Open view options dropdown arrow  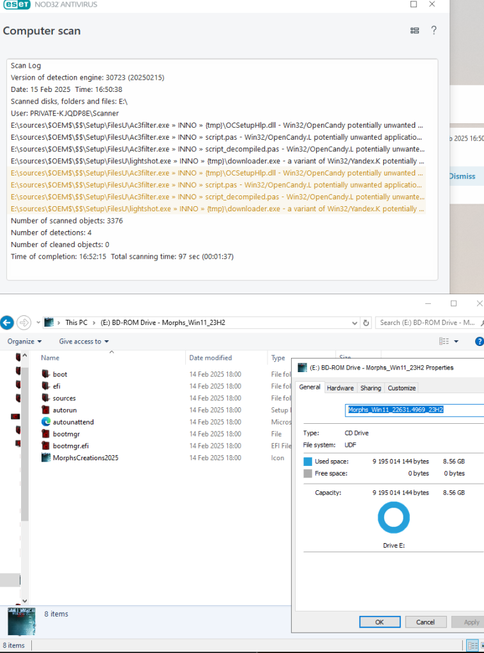pos(456,342)
